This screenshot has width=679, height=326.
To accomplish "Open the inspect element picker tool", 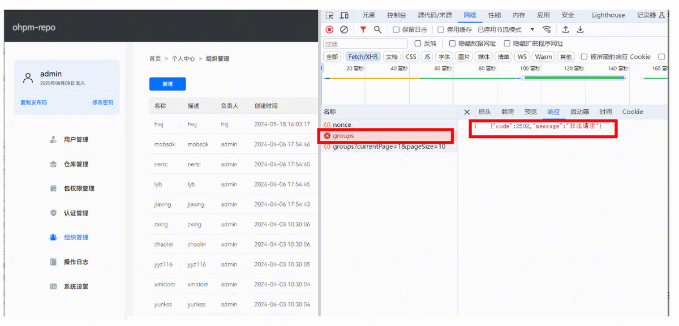I will point(329,15).
